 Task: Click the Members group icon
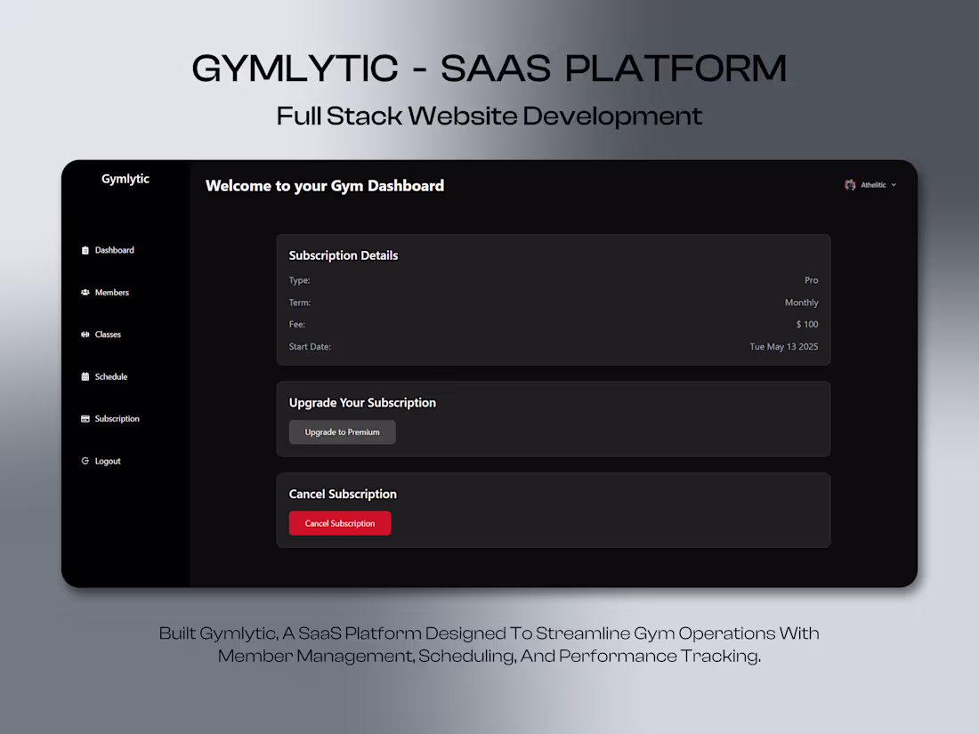tap(84, 292)
